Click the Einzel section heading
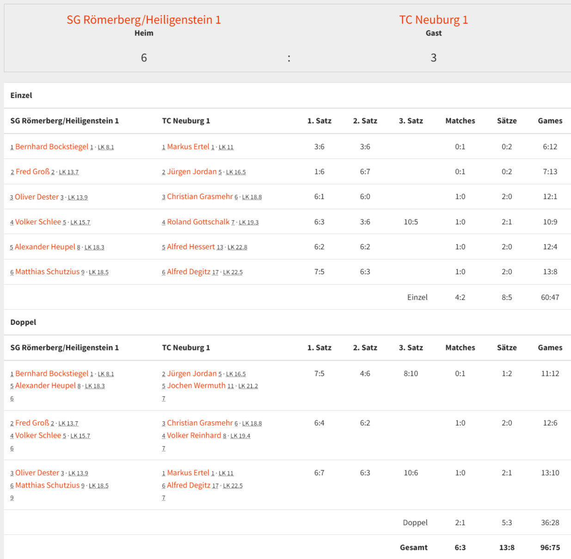This screenshot has height=559, width=571. (21, 95)
